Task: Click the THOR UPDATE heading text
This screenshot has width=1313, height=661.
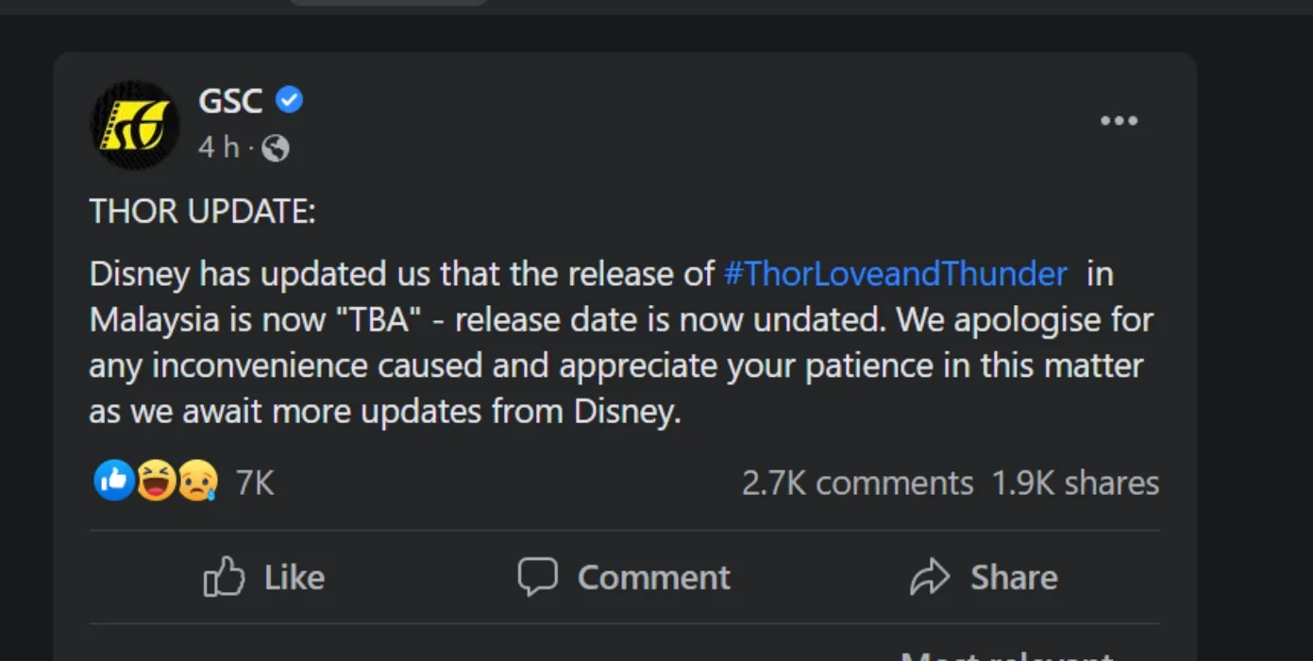Action: coord(202,212)
